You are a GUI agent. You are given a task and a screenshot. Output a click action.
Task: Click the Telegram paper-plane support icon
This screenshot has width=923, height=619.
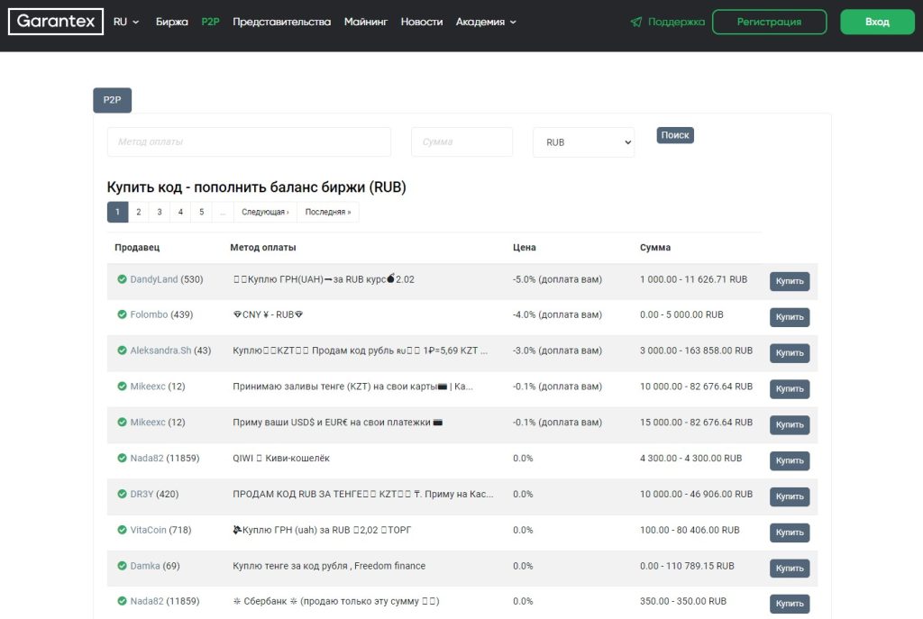pos(636,22)
